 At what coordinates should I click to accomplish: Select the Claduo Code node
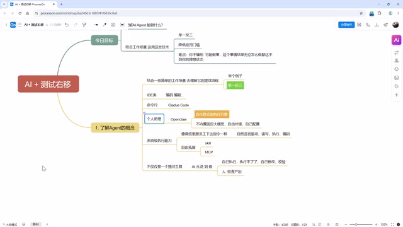coord(178,105)
